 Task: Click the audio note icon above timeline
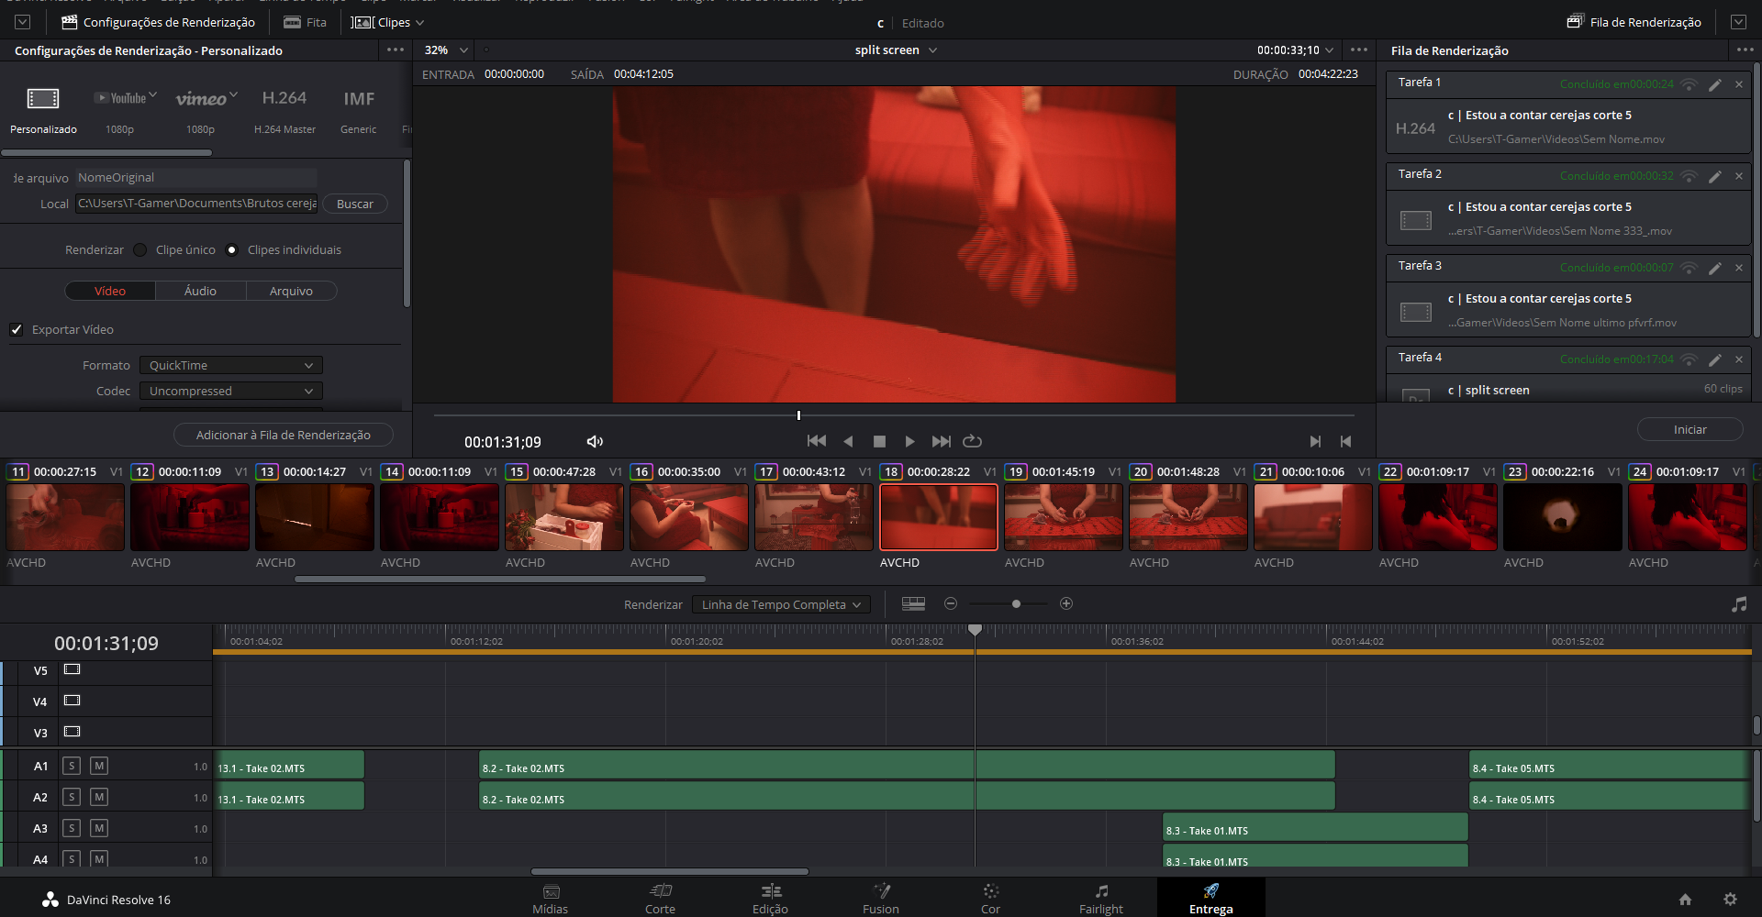click(1739, 604)
